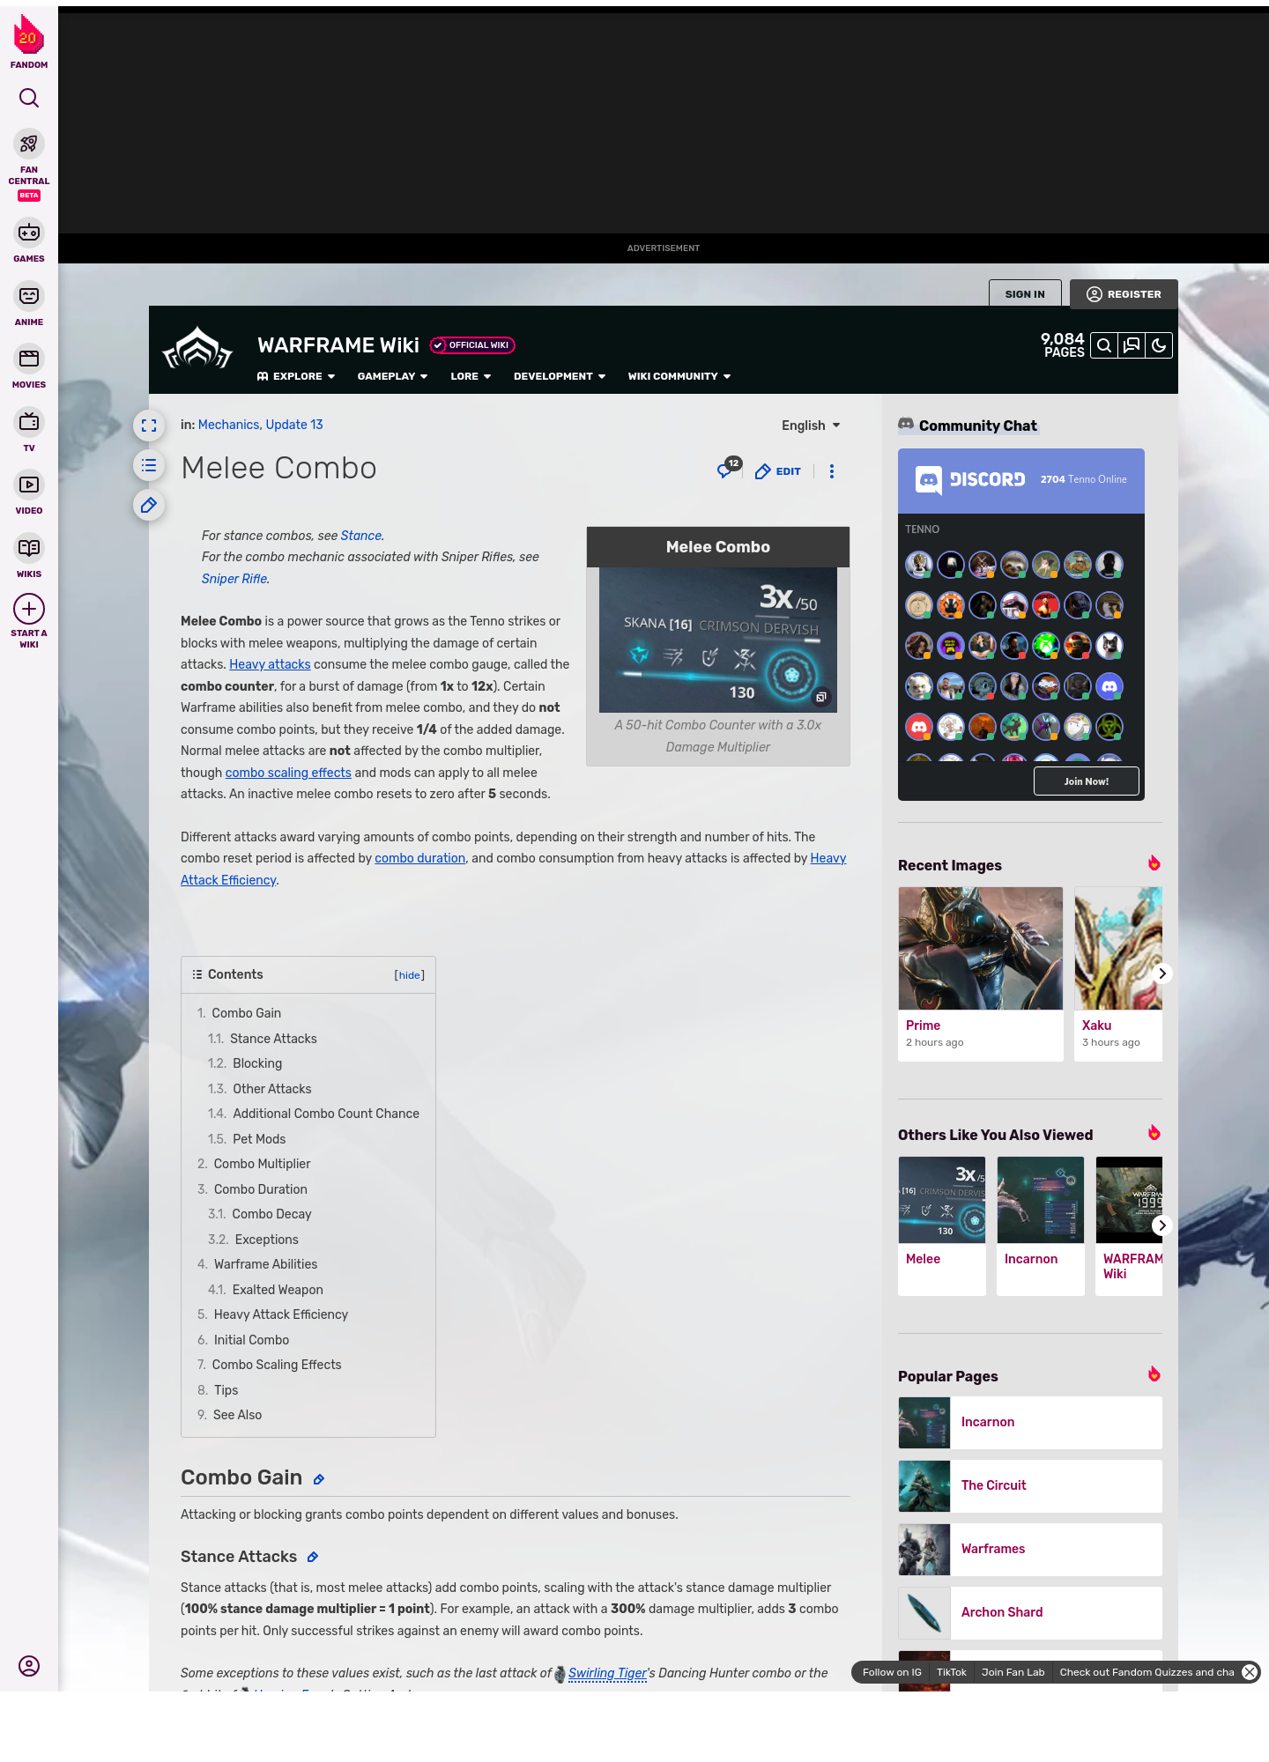Open the TV sidebar icon
Screen dimensions: 1269x1762
(x=29, y=422)
